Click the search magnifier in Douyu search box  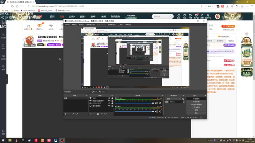171,17
